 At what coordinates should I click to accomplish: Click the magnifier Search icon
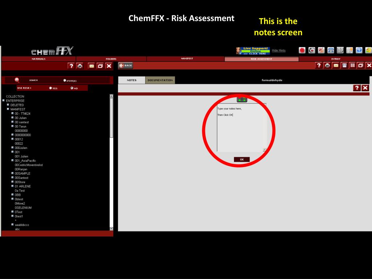pyautogui.click(x=17, y=80)
